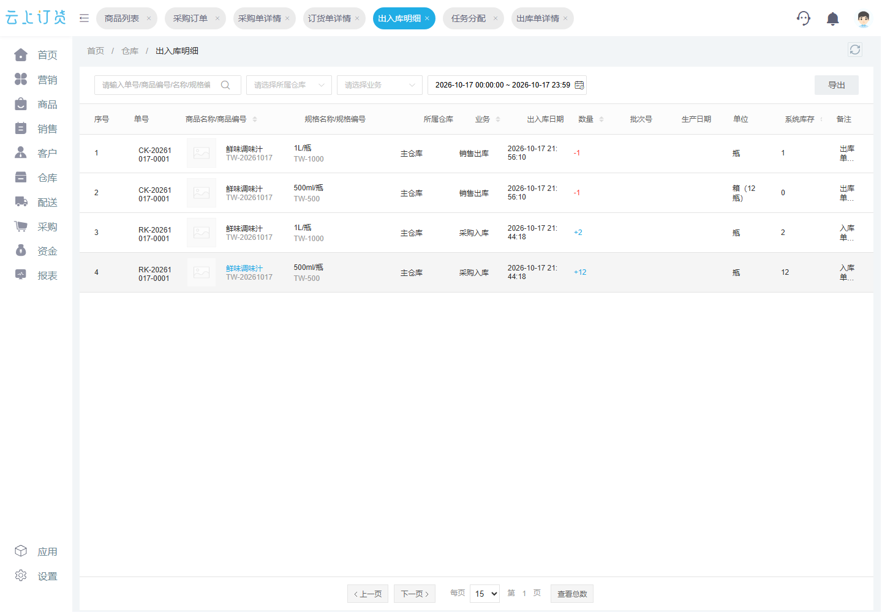
Task: Close the 商品列表 tab
Action: [149, 18]
